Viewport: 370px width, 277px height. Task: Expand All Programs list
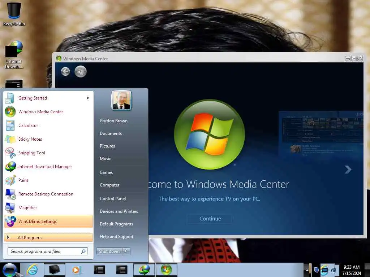click(x=48, y=237)
